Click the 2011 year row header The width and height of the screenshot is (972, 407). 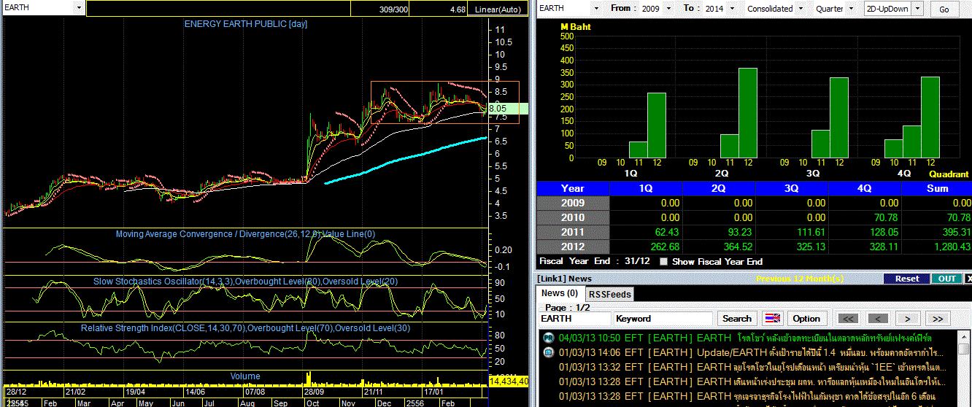pos(573,232)
